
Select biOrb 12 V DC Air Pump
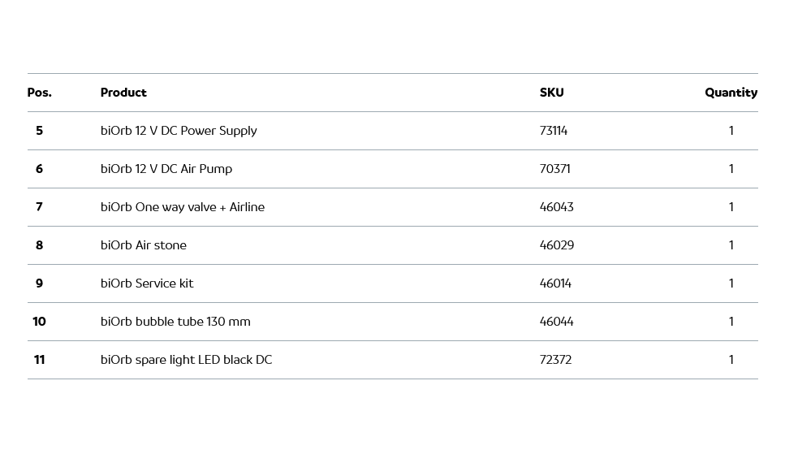166,169
